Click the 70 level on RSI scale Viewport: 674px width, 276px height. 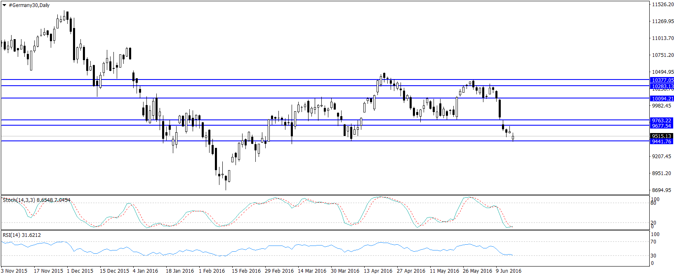653,242
